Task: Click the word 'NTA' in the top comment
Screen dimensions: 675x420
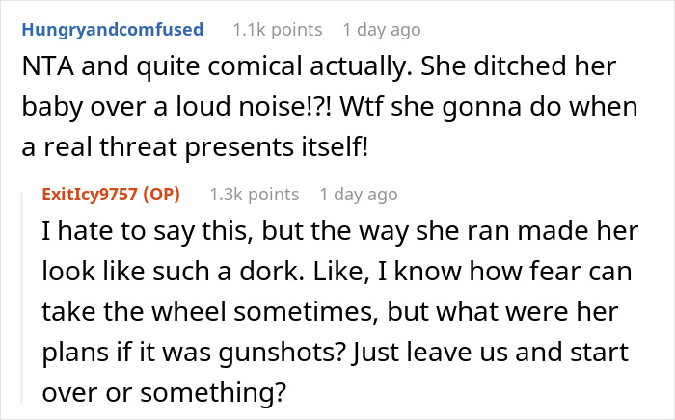Action: [x=48, y=66]
